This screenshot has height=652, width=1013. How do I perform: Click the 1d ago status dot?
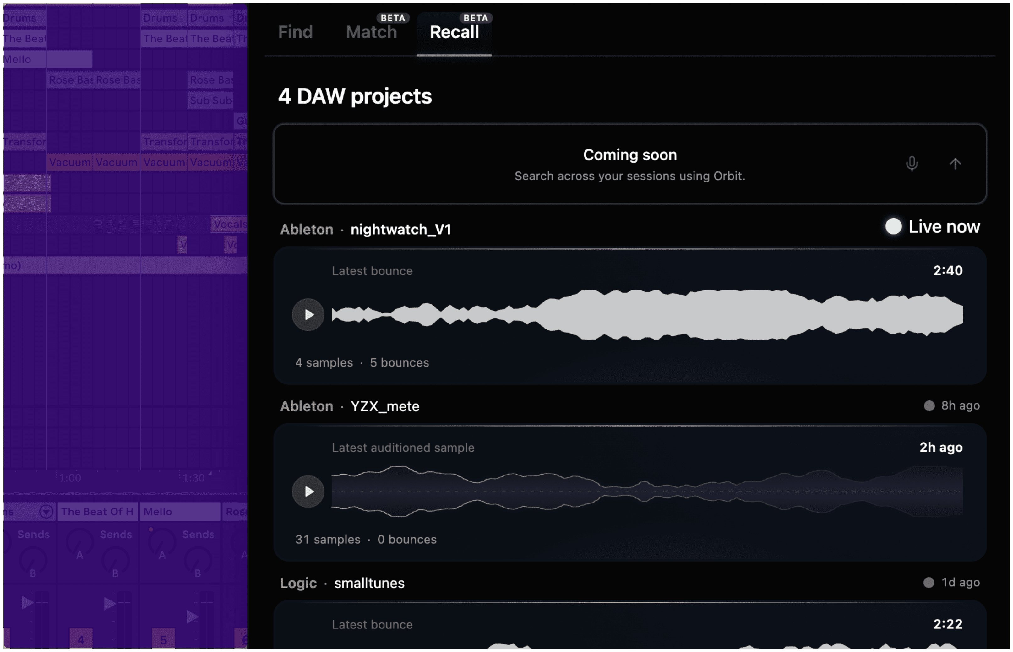pos(929,583)
